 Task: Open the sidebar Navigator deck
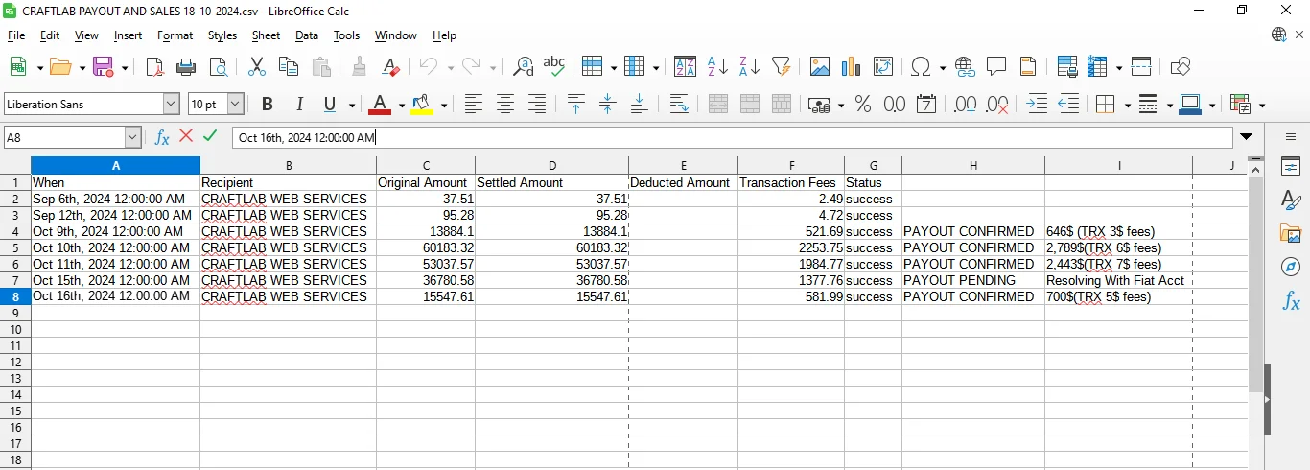[x=1291, y=267]
